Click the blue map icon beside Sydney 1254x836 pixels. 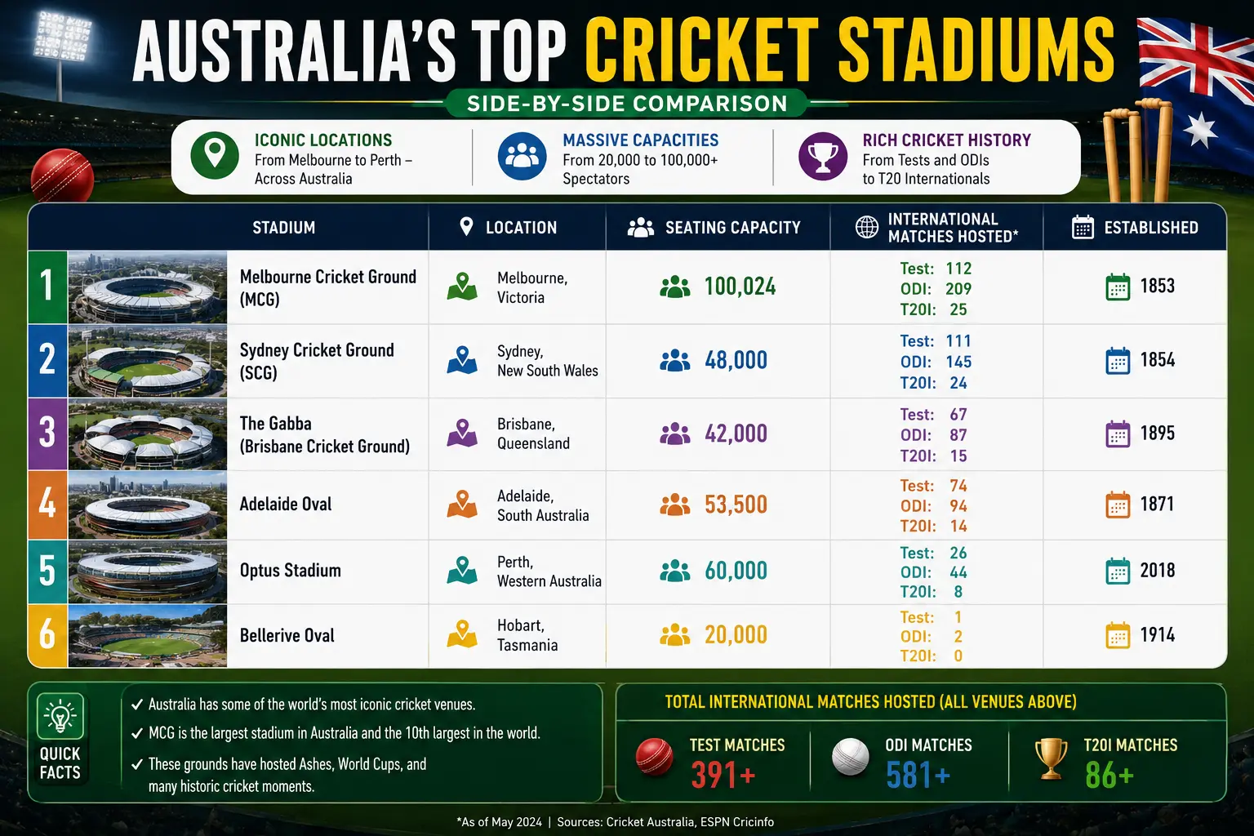pos(462,360)
